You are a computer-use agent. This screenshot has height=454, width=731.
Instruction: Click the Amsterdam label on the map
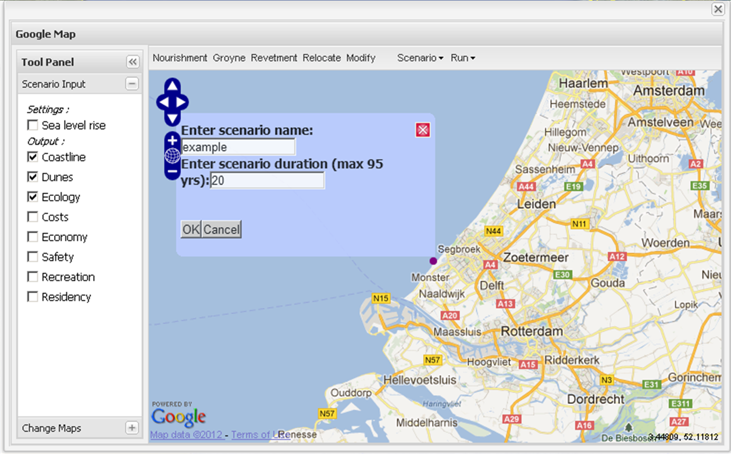point(669,91)
